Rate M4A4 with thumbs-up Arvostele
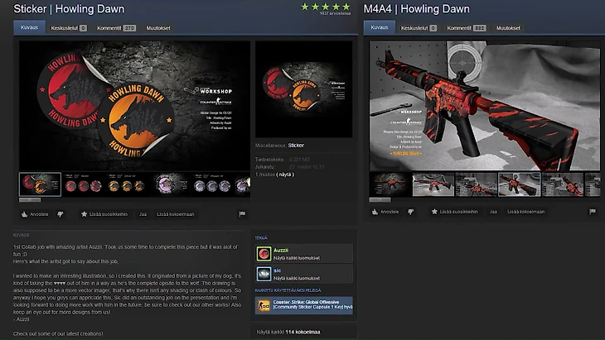 [x=385, y=212]
